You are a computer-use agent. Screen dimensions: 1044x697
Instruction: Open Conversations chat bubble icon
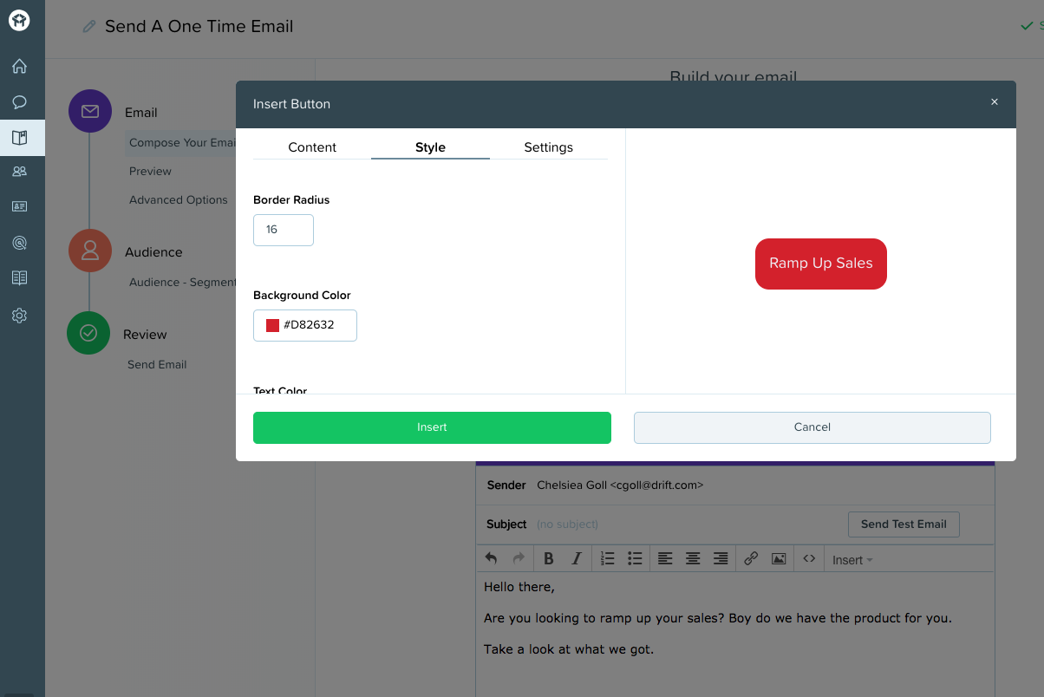[x=19, y=102]
